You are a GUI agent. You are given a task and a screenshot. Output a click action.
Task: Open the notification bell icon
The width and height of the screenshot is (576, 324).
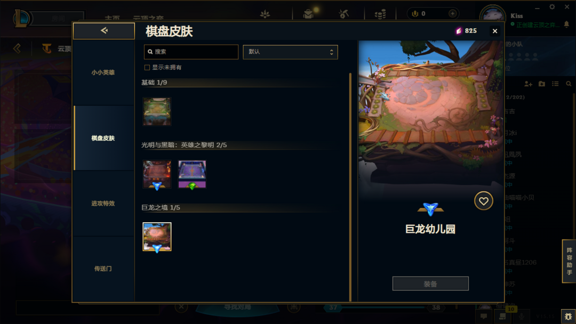(566, 24)
